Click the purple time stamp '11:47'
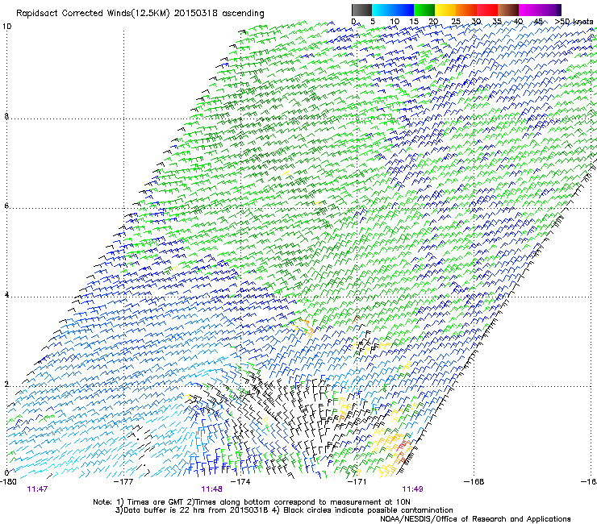Image resolution: width=597 pixels, height=524 pixels. [x=37, y=489]
